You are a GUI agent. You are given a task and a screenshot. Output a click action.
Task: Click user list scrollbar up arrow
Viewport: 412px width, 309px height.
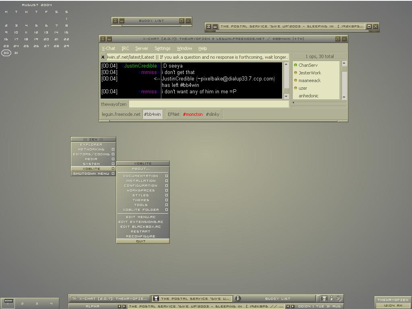pos(344,63)
